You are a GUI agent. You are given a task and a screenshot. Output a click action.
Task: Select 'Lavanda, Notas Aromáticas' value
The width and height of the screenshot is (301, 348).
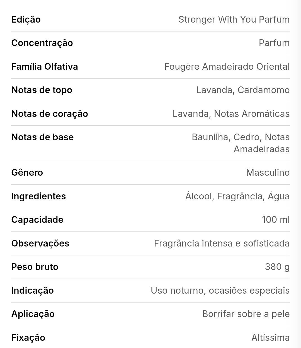tap(231, 114)
